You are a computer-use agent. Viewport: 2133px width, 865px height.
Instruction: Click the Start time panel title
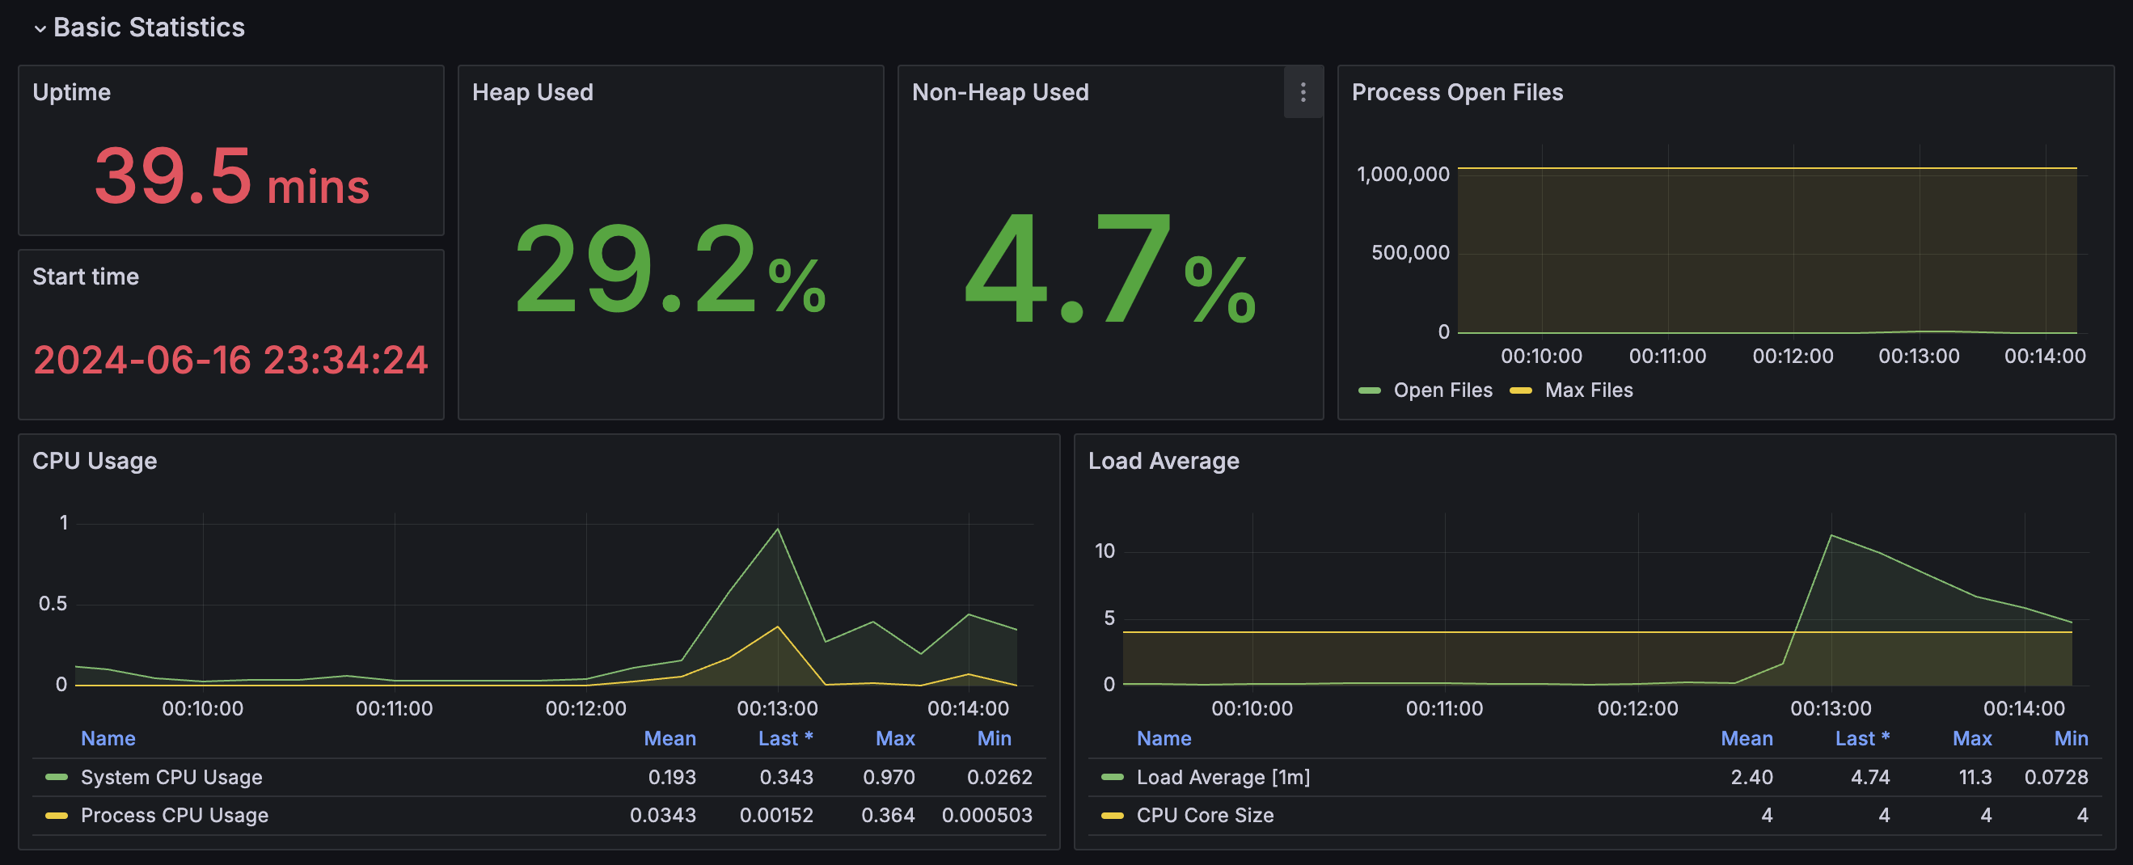(x=85, y=276)
